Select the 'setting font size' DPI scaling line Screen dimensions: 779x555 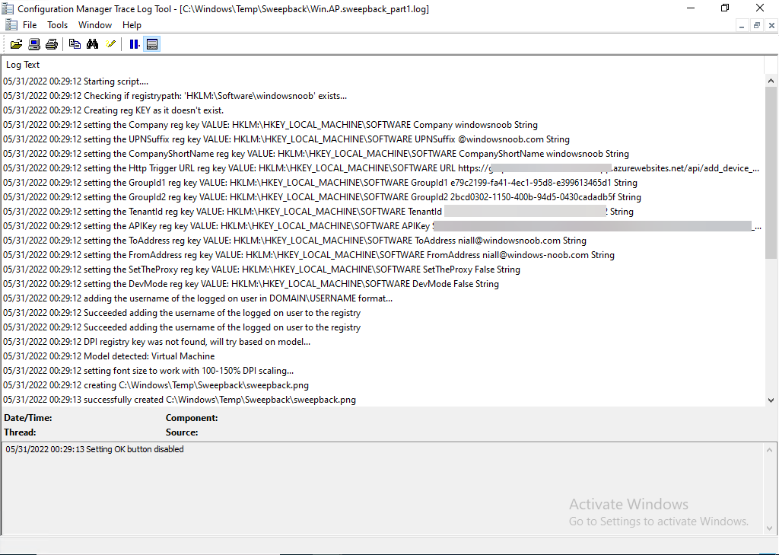point(383,371)
